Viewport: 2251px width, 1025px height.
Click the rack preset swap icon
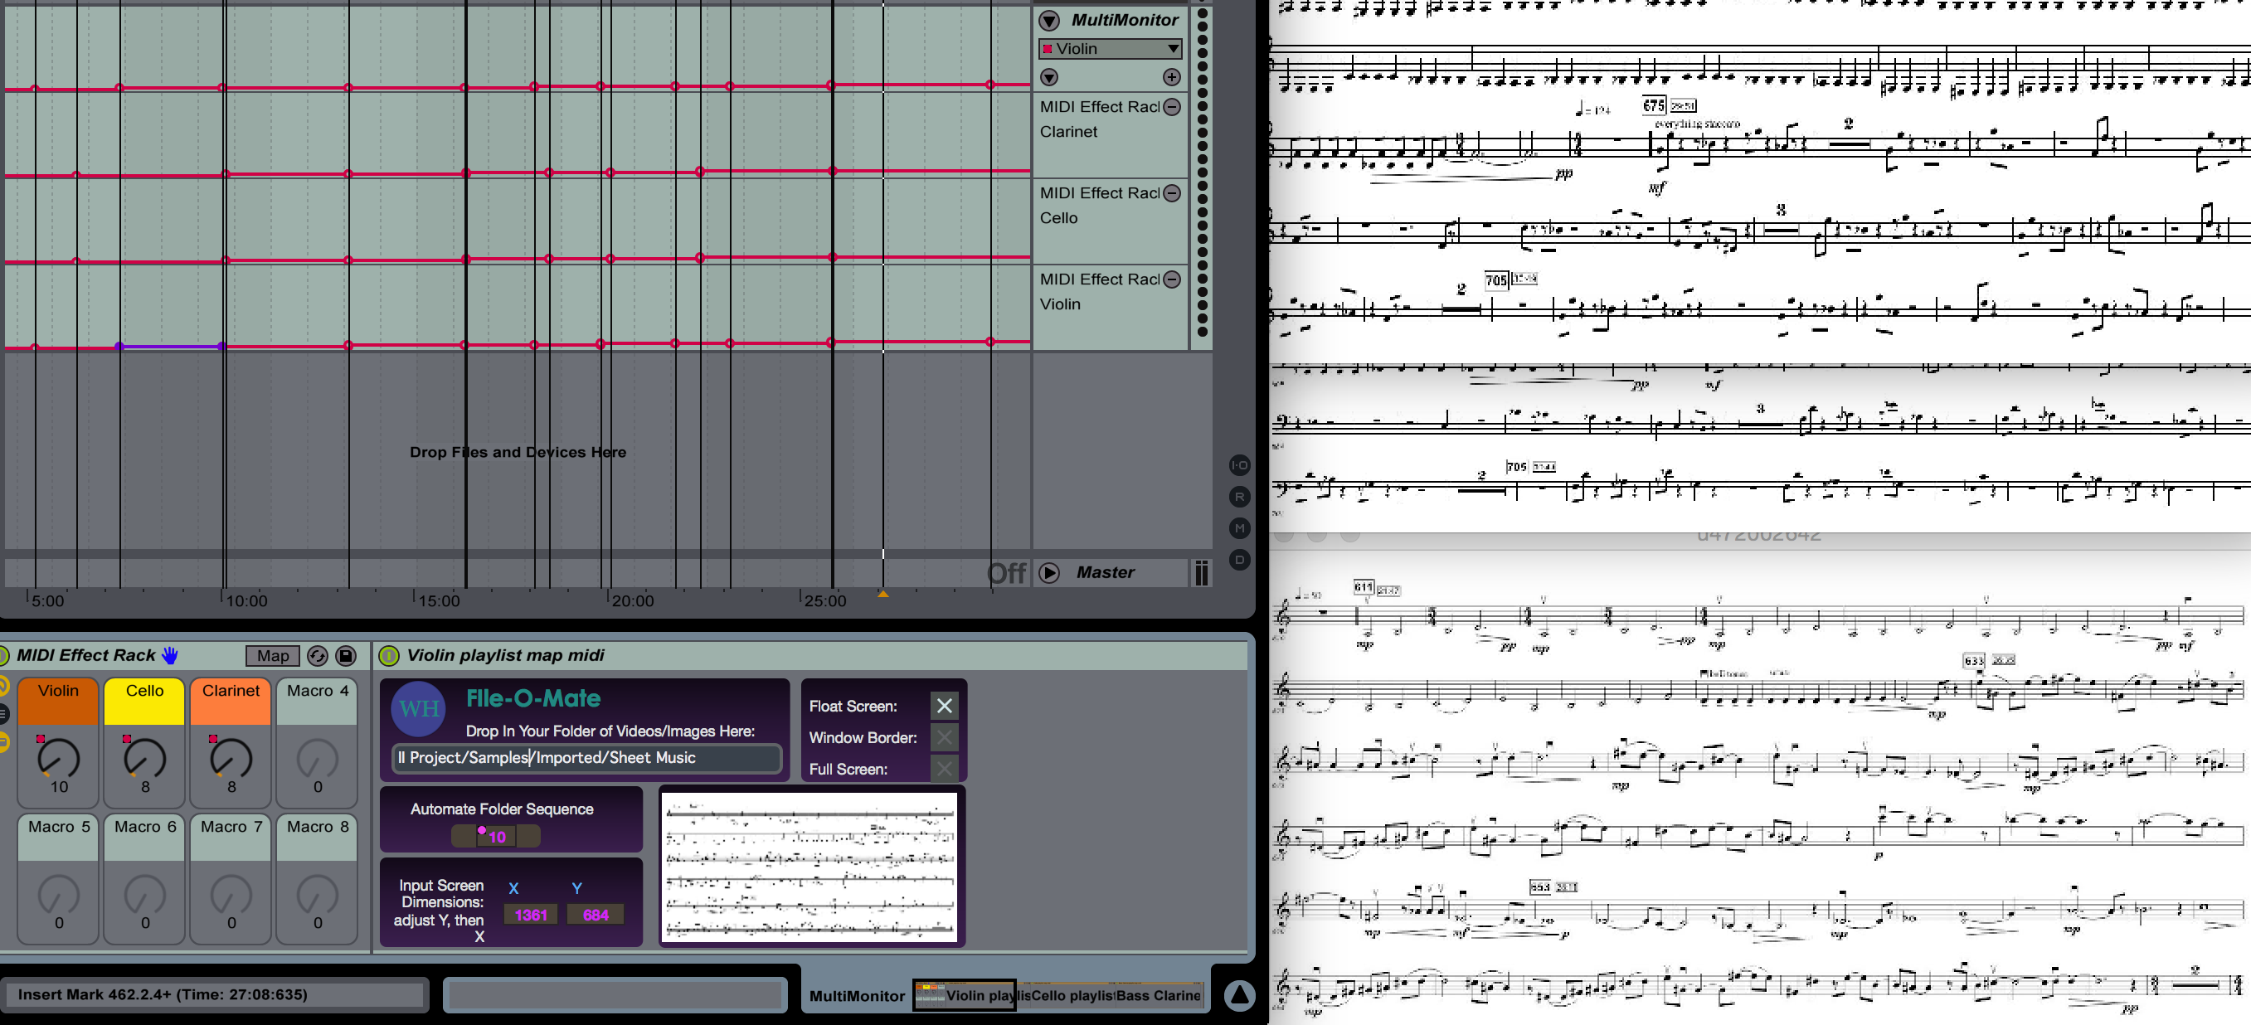pos(318,655)
